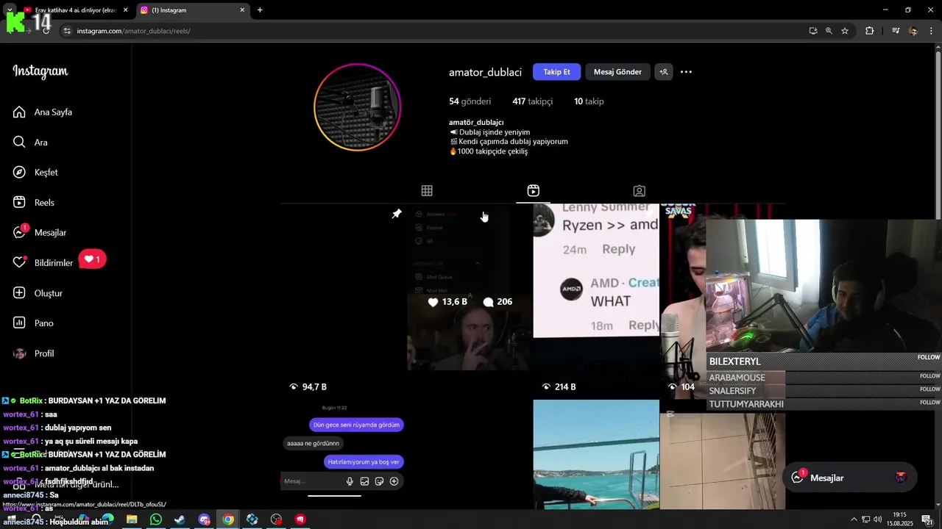Open the three-dot profile options
Viewport: 942px width, 529px height.
point(686,72)
